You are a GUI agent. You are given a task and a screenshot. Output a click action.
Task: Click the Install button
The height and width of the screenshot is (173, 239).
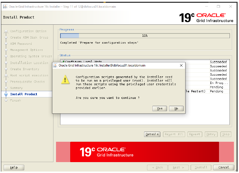coord(201,168)
